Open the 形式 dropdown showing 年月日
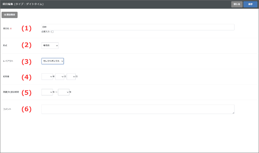Screen dimensions: 259x153 click(x=50, y=46)
